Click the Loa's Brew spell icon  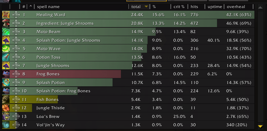6,116
